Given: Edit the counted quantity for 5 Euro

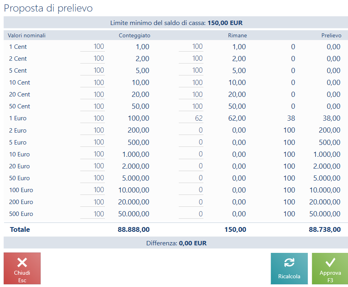Looking at the screenshot, I should point(93,142).
